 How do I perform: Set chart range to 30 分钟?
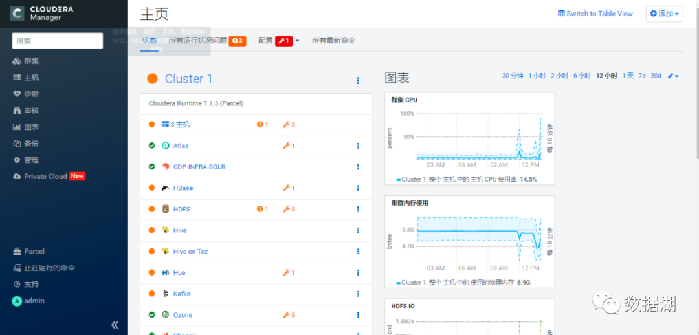(513, 76)
